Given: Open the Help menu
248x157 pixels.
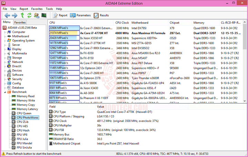Looking at the screenshot, I should [x=59, y=9].
